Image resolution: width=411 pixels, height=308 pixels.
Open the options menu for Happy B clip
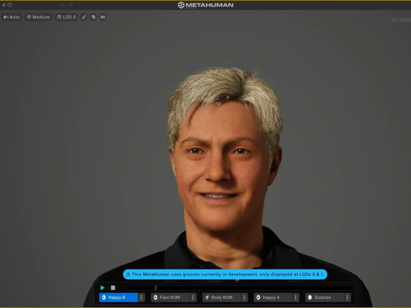[x=141, y=297]
